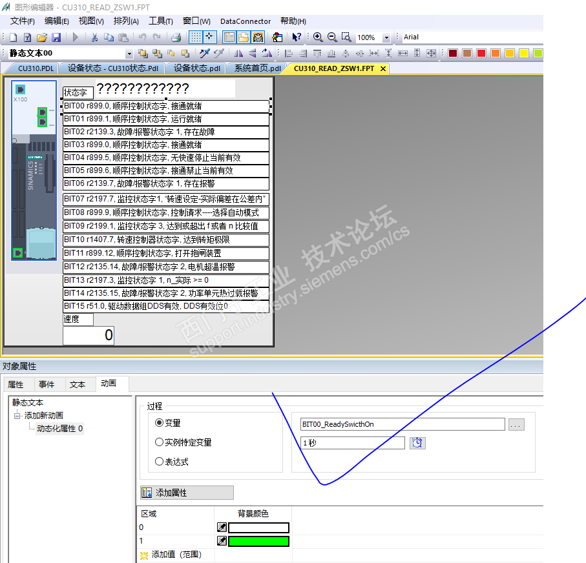Open the 事件 events tab
The height and width of the screenshot is (563, 586).
47,384
